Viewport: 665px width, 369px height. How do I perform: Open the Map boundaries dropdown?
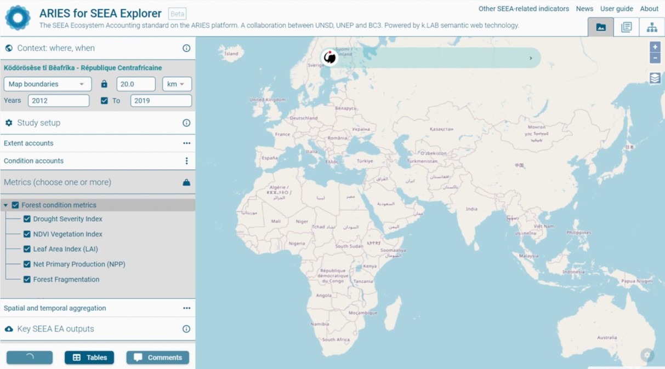(x=48, y=84)
